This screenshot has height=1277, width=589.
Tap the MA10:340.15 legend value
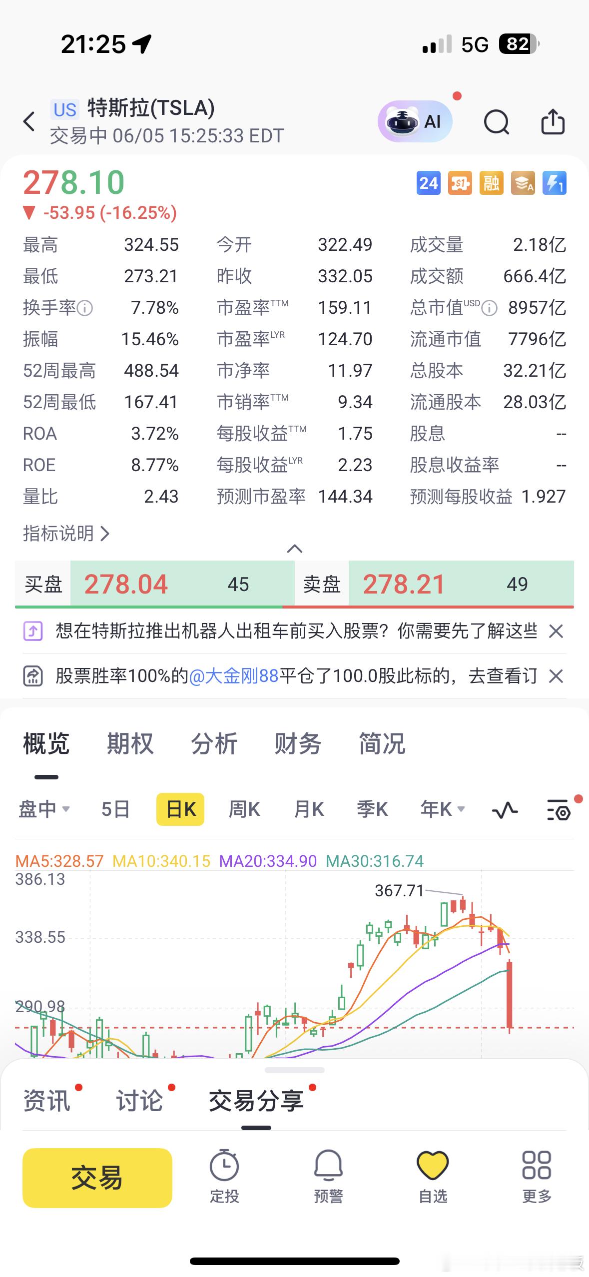point(161,861)
